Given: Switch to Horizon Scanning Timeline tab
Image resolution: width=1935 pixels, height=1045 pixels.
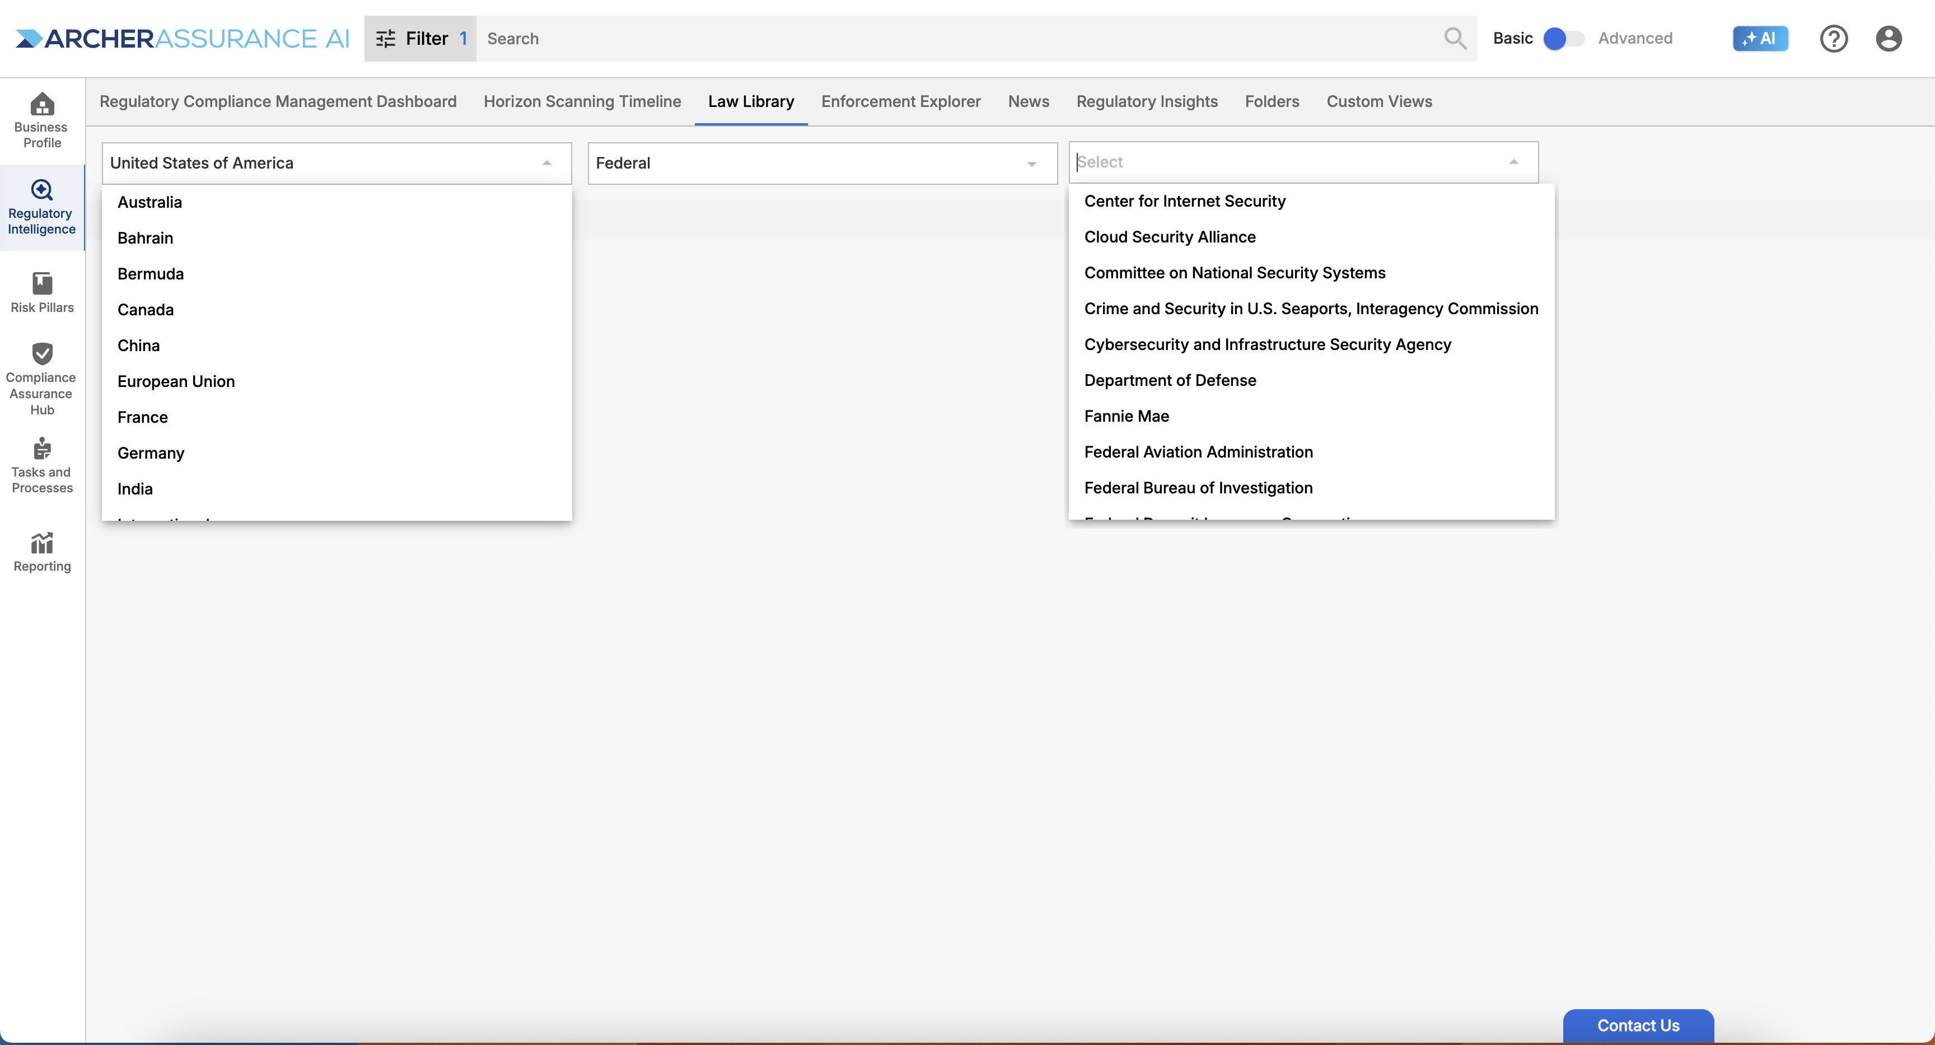Looking at the screenshot, I should pyautogui.click(x=582, y=101).
